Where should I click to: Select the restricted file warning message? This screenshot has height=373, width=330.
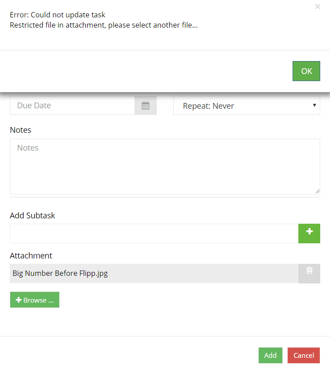(x=104, y=25)
